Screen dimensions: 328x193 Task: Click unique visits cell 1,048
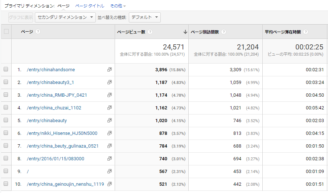click(x=235, y=95)
